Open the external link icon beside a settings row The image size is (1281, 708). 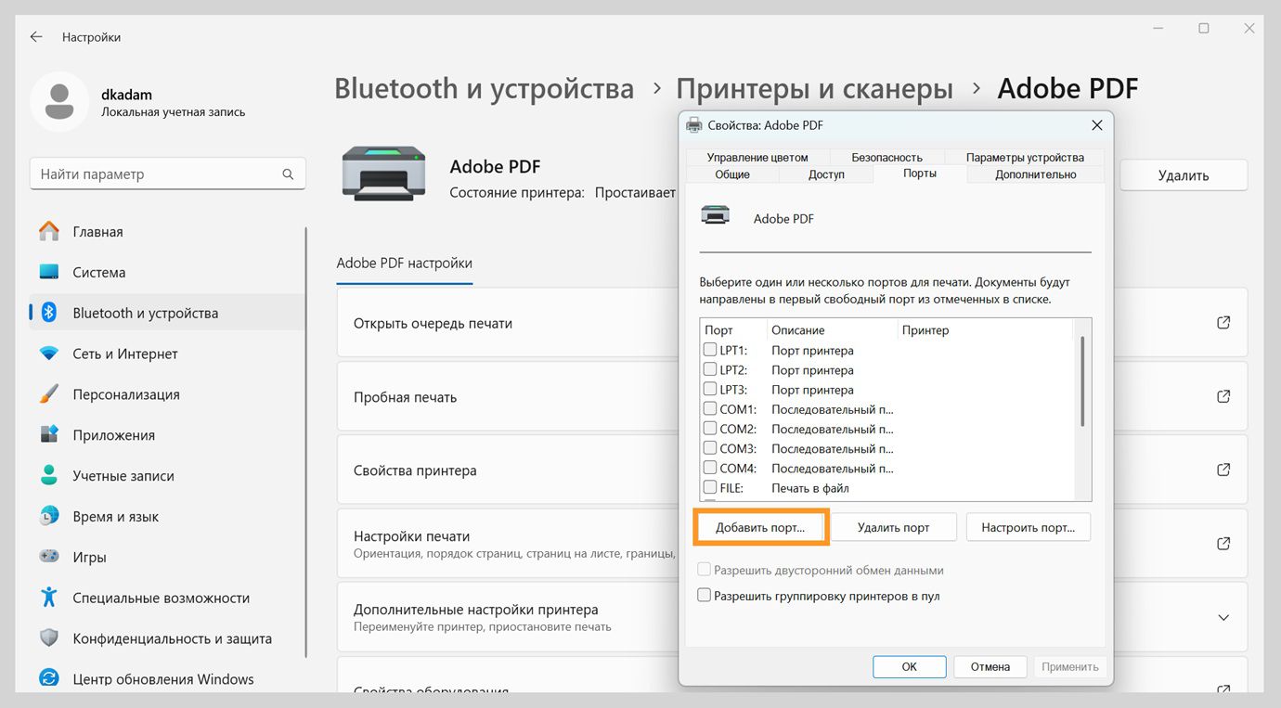[x=1223, y=322]
